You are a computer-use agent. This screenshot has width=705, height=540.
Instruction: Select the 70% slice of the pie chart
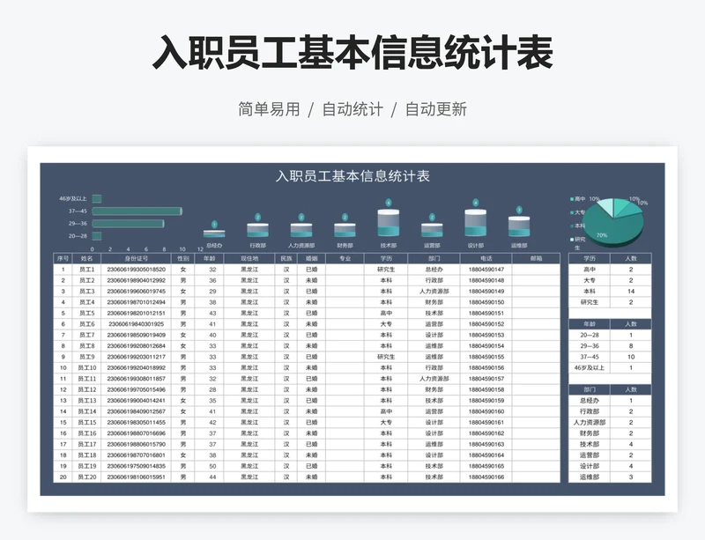pyautogui.click(x=612, y=230)
